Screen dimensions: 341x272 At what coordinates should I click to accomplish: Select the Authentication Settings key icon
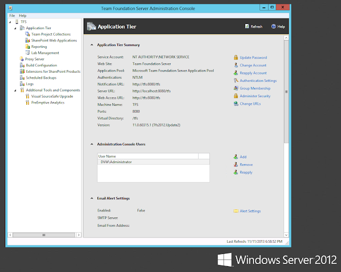tap(236, 80)
